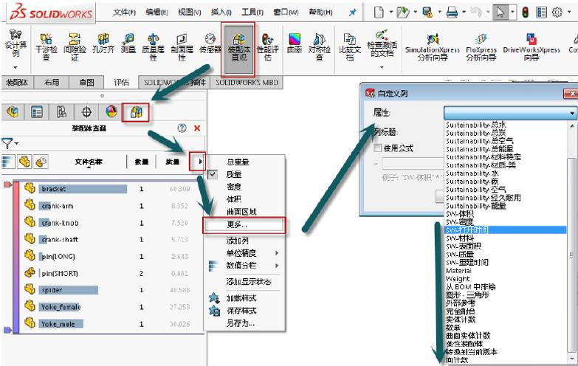Open the 间隙验证 clearance verification tool
This screenshot has height=366, width=578.
coord(75,47)
